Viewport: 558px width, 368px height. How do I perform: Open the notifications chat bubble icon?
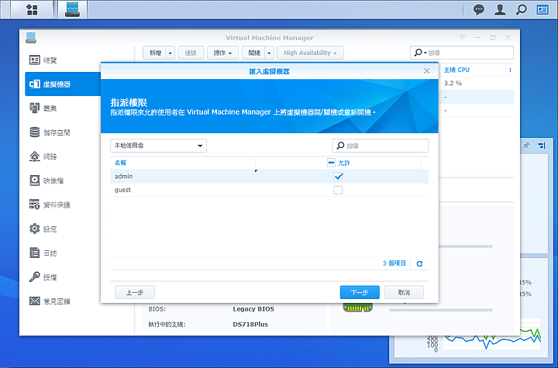click(x=479, y=9)
